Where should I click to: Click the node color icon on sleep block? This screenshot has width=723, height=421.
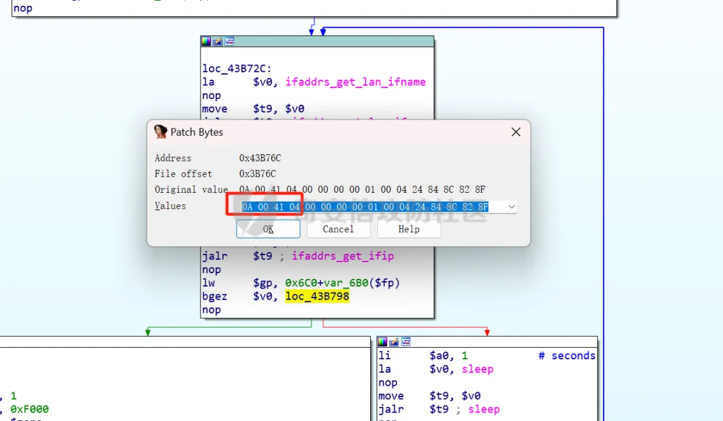382,342
